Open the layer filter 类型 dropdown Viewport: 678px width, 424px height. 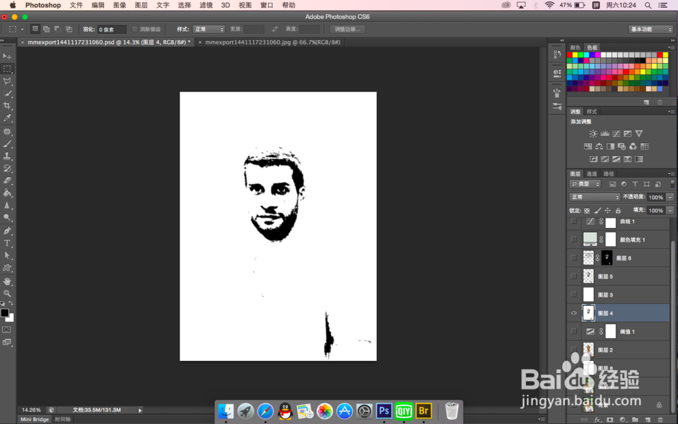coord(585,184)
